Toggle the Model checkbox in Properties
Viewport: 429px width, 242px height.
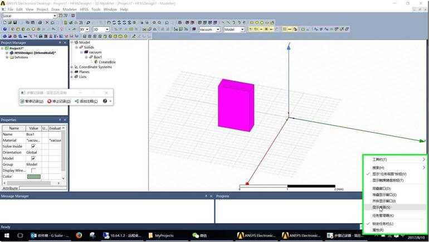tap(33, 158)
